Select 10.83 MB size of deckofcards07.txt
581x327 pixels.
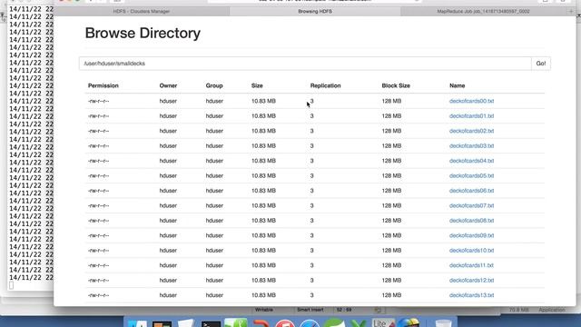coord(263,206)
